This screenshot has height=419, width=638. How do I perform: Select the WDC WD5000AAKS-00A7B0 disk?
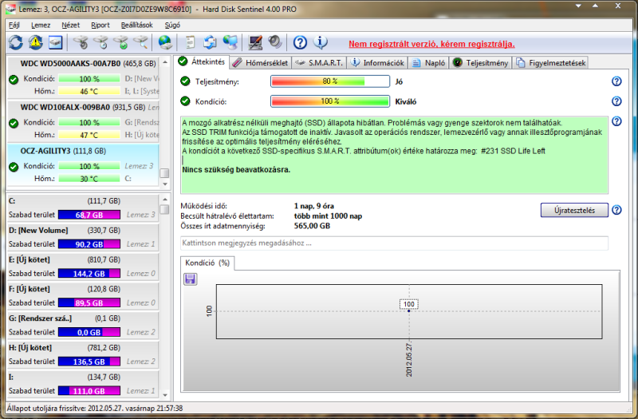click(83, 77)
